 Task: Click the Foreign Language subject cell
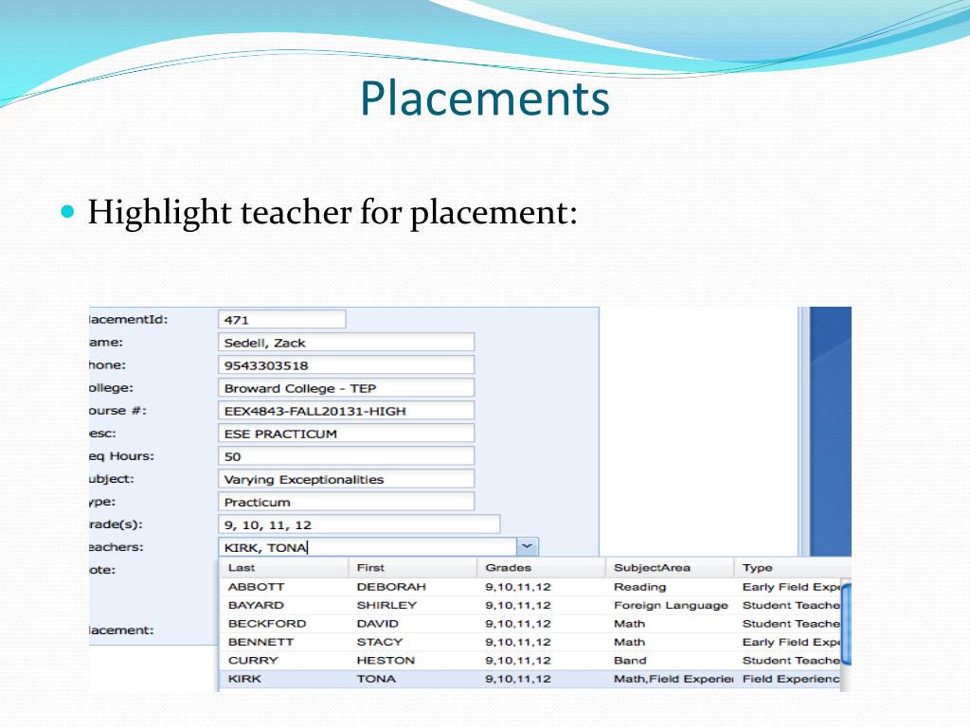click(x=671, y=605)
